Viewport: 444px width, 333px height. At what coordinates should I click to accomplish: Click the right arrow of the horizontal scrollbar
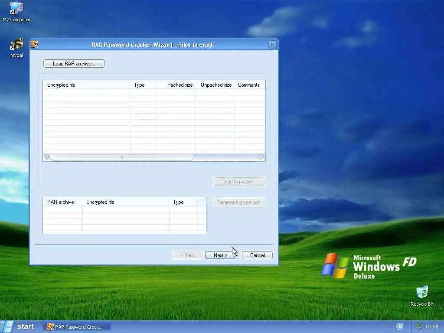point(261,157)
